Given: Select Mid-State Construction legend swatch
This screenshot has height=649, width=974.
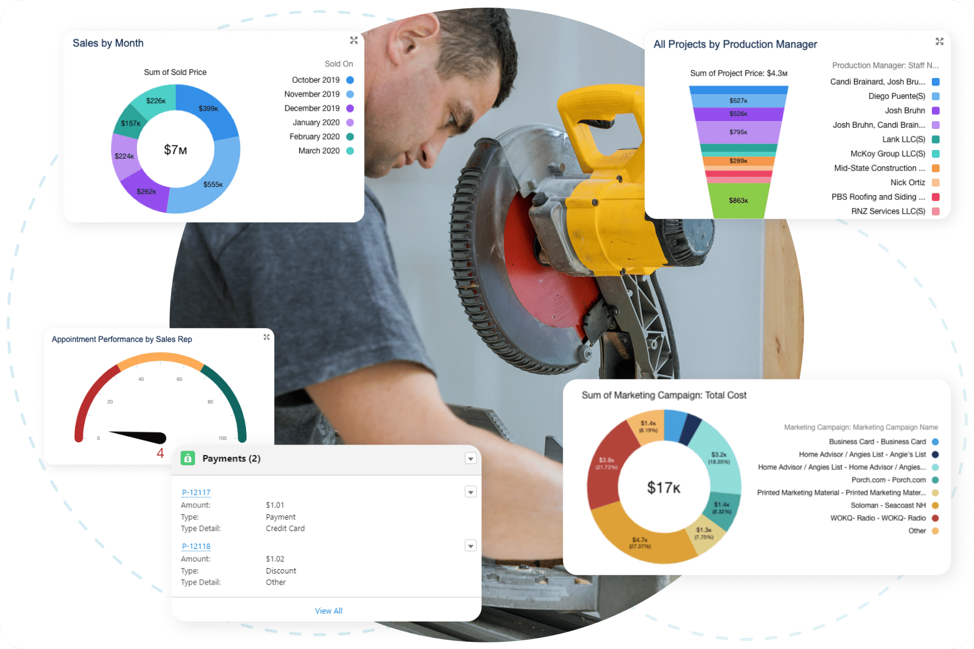Looking at the screenshot, I should tap(936, 168).
